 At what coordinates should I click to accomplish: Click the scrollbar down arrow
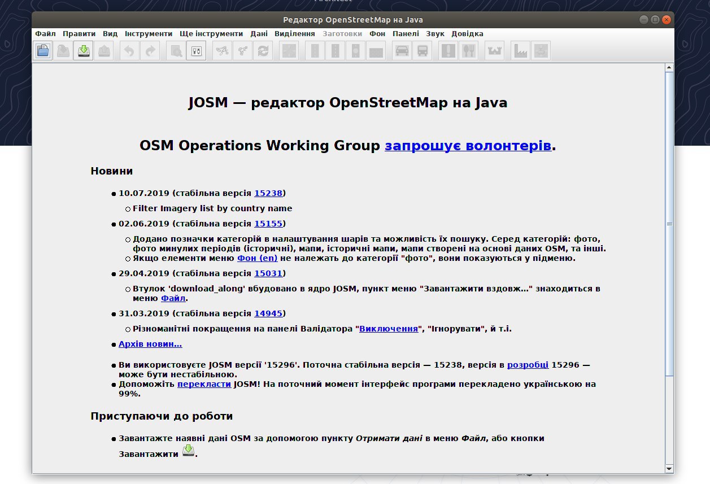(x=669, y=468)
